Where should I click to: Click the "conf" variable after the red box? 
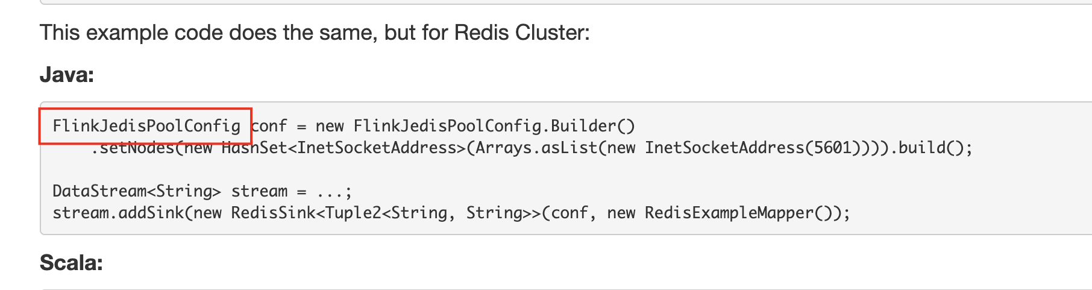coord(269,126)
